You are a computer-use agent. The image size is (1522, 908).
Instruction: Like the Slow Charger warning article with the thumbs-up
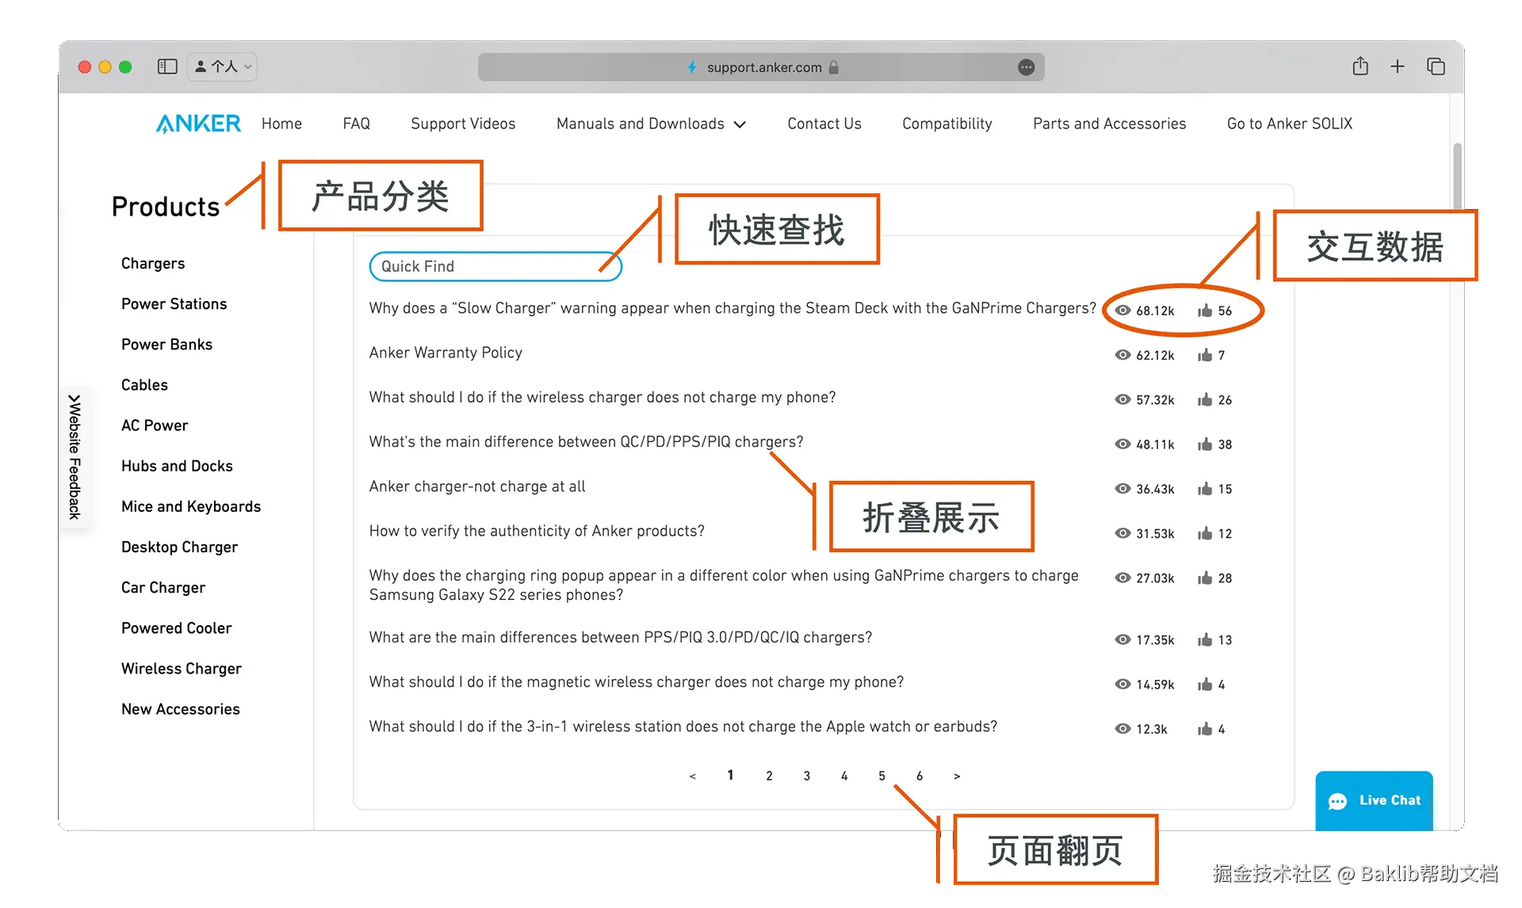(x=1205, y=311)
